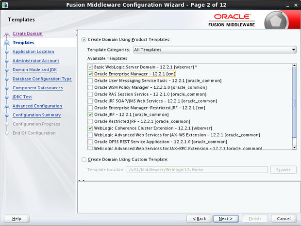This screenshot has width=301, height=226.
Task: Click the Create Domain step node icon
Action: coord(7,34)
